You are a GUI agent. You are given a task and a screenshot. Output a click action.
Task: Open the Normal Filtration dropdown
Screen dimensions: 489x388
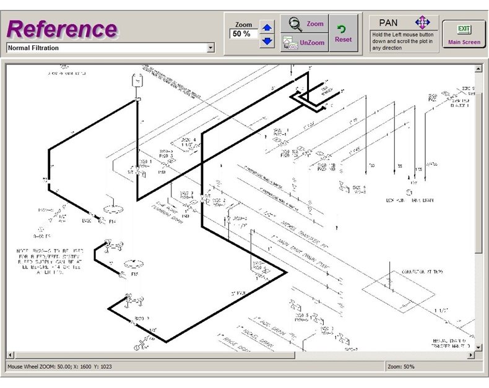pyautogui.click(x=210, y=48)
